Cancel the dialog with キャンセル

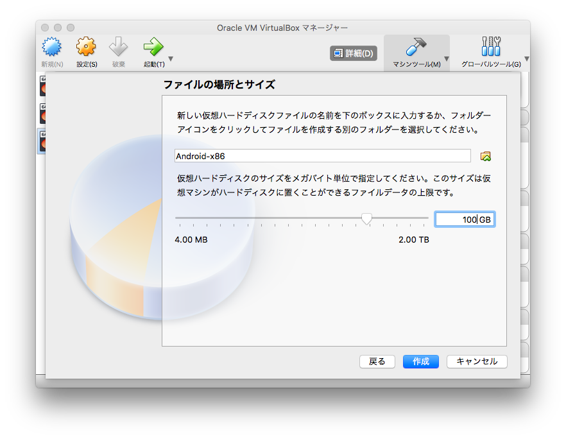[x=477, y=361]
